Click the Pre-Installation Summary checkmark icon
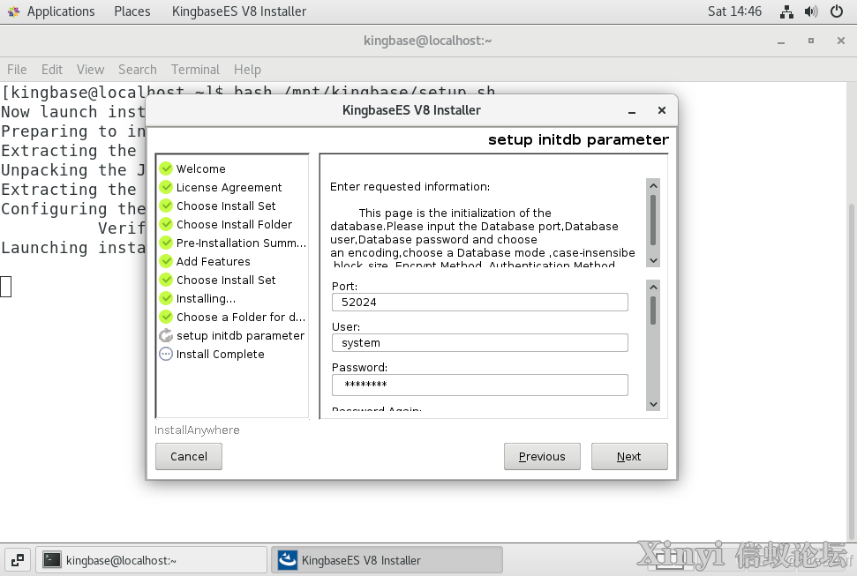This screenshot has height=576, width=857. 166,243
